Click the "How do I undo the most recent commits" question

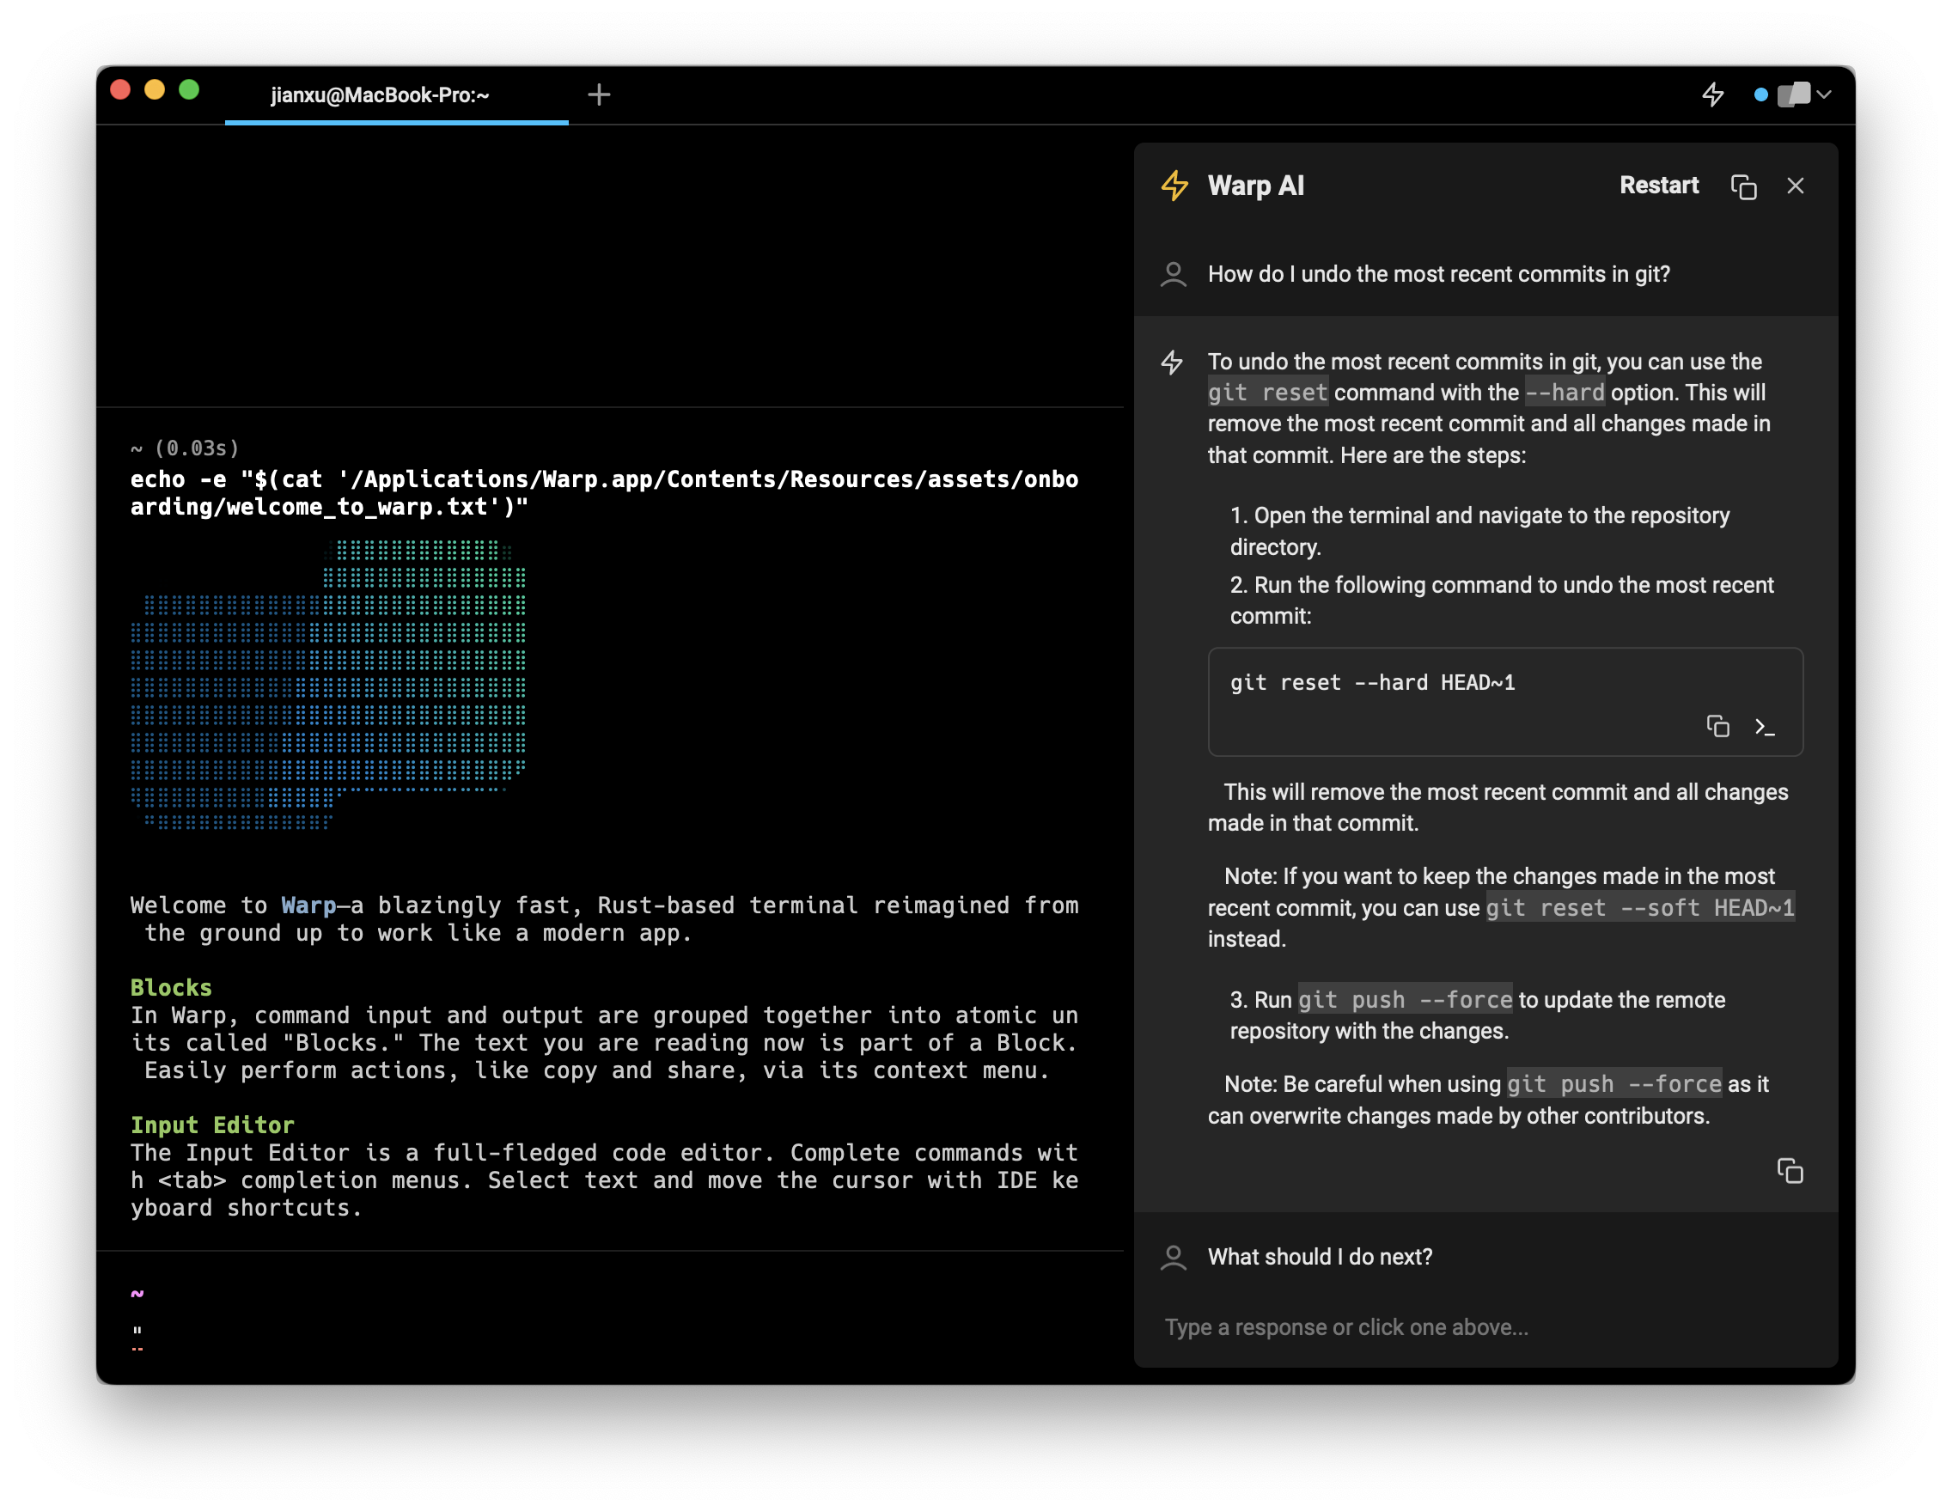click(1438, 274)
